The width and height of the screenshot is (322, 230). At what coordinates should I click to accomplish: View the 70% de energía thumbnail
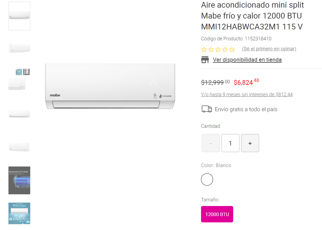click(19, 213)
